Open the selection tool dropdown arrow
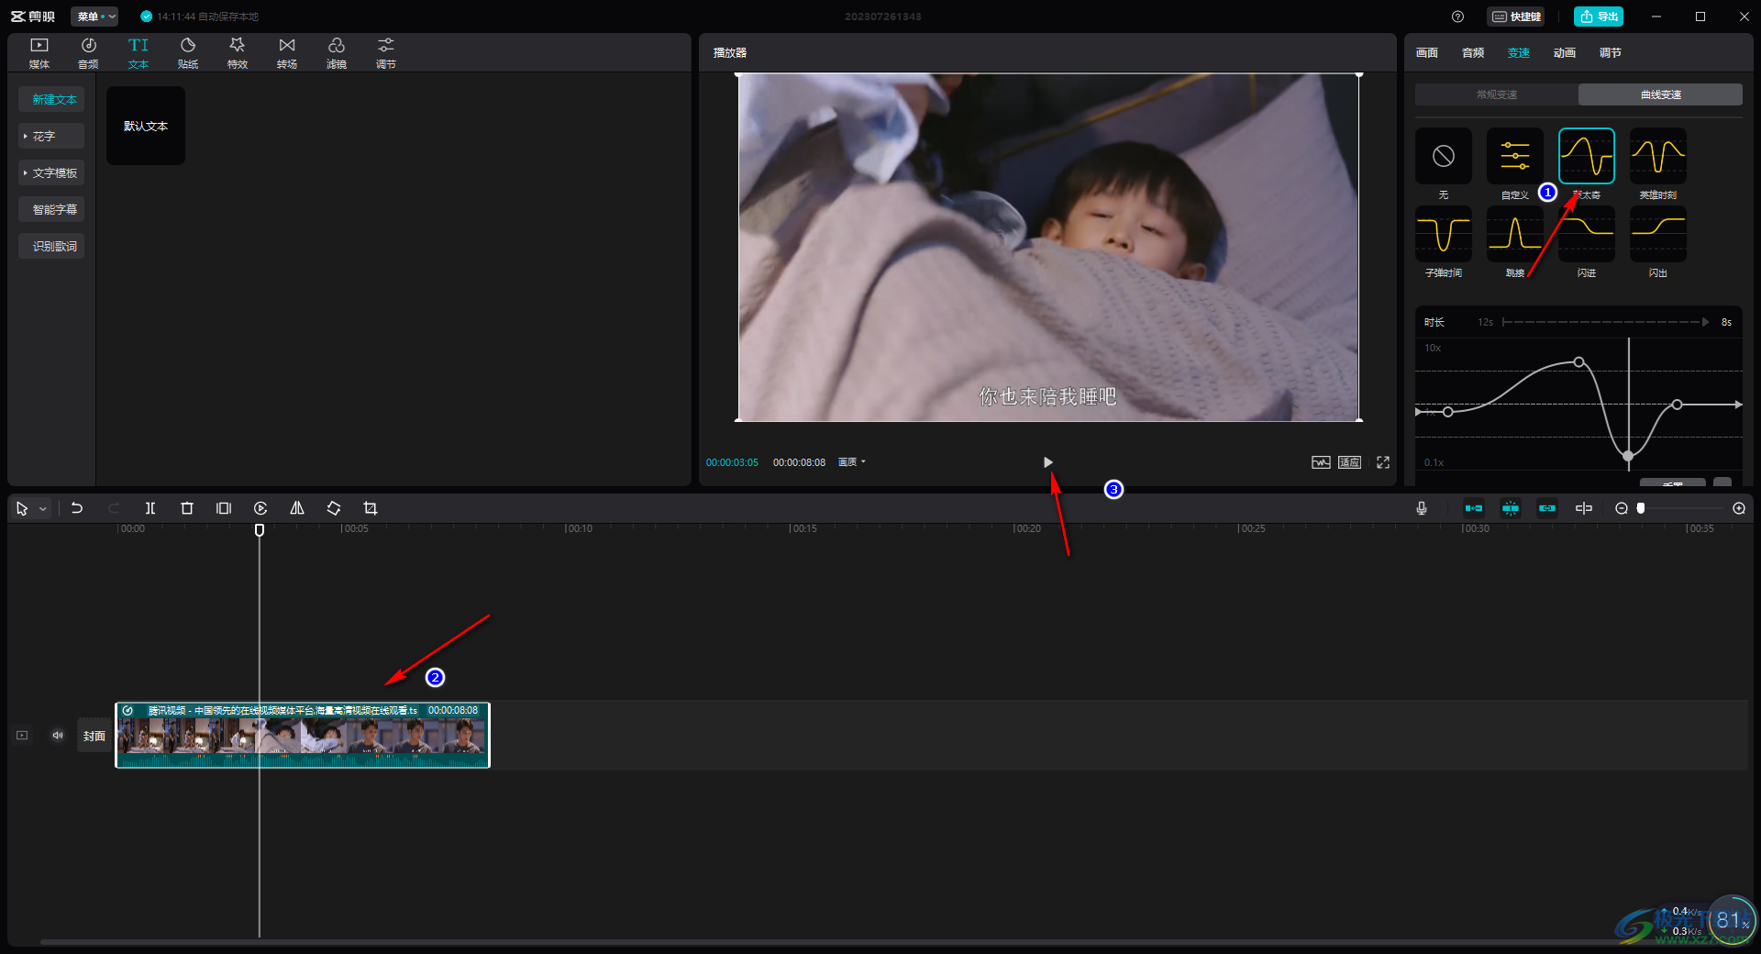 [x=42, y=508]
